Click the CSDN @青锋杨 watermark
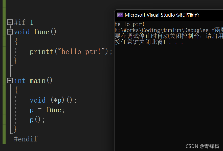Screen dimensions: 223x151 (x=202, y=146)
